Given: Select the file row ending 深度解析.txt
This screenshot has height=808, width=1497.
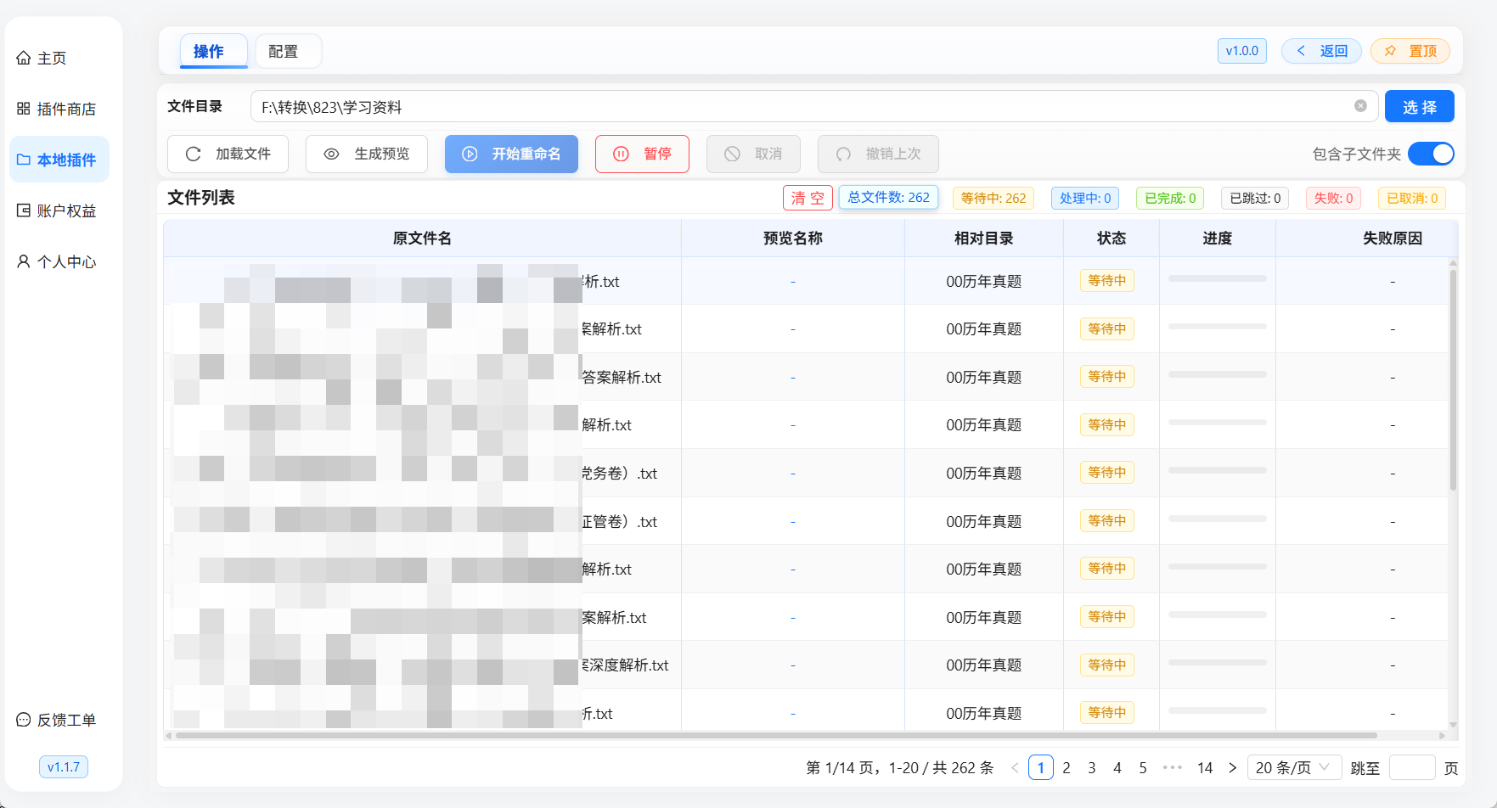Looking at the screenshot, I should (x=806, y=665).
